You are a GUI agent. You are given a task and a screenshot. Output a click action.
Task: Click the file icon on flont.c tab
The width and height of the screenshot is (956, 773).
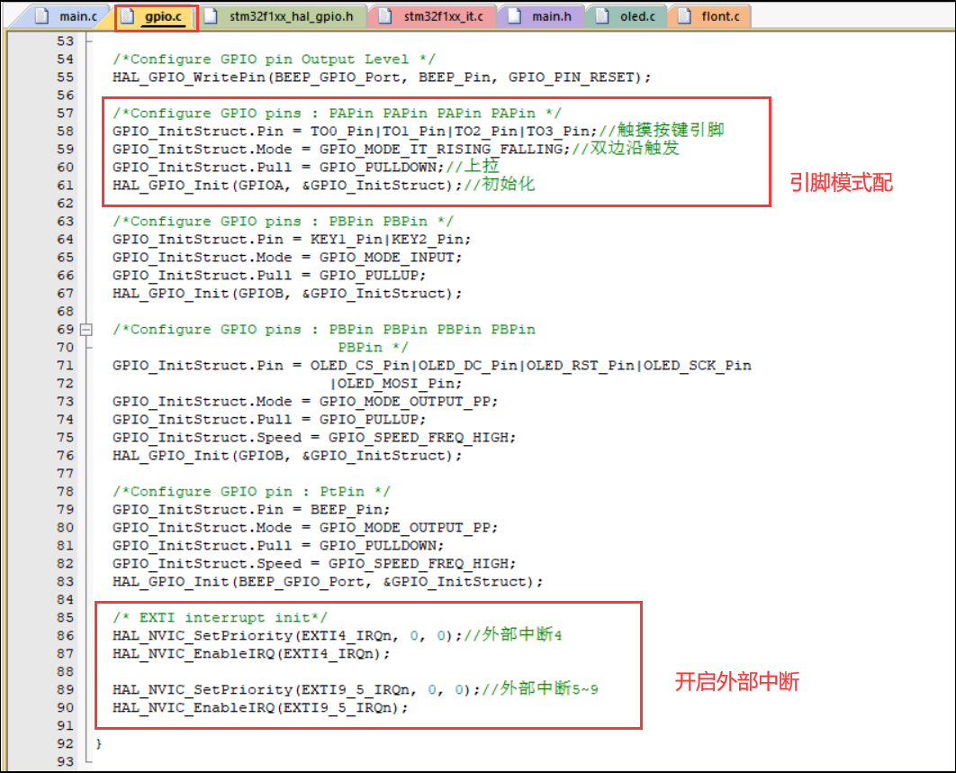684,16
